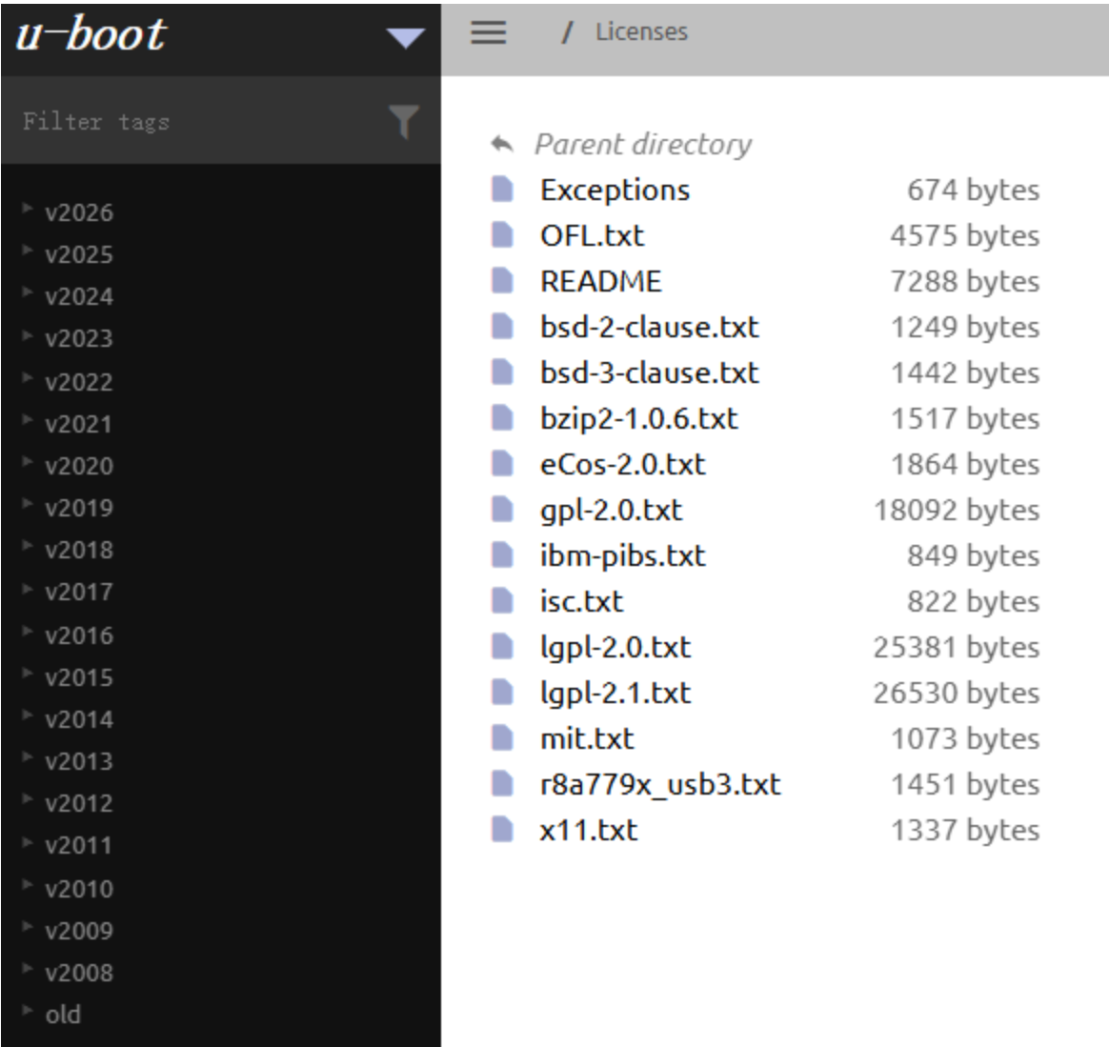The width and height of the screenshot is (1109, 1047).
Task: Open mit.txt
Action: click(x=587, y=738)
